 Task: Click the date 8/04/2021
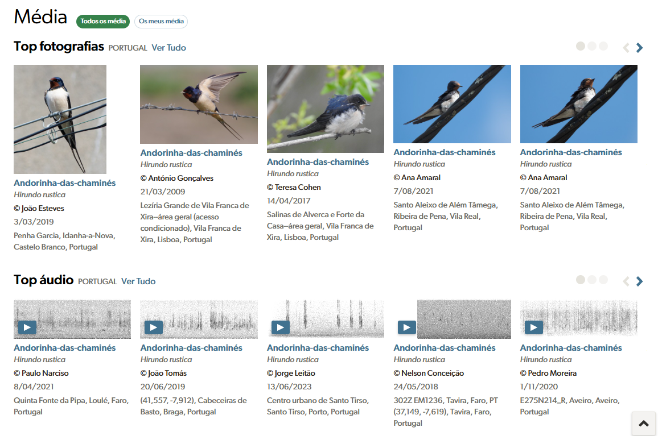(34, 387)
